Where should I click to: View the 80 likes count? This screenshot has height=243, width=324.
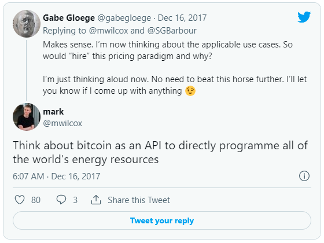point(36,200)
